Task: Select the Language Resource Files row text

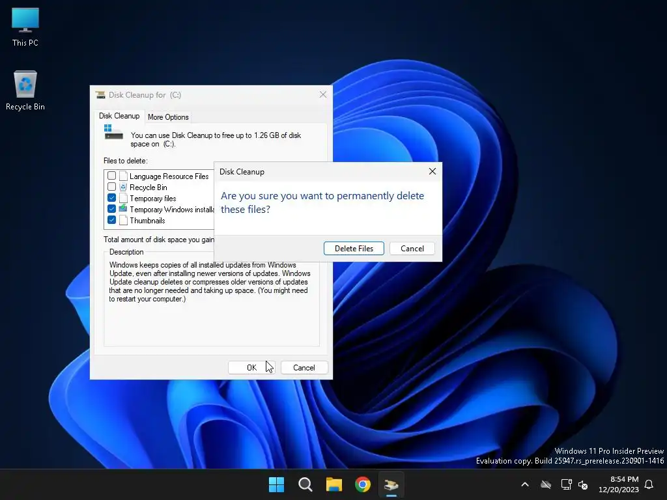Action: coord(169,176)
